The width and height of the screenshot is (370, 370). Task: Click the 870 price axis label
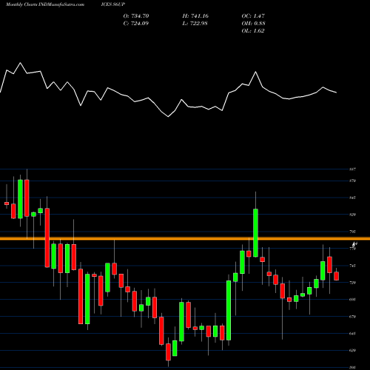tap(352, 181)
